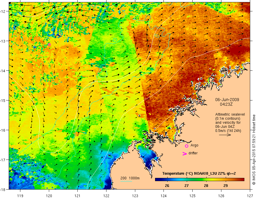
Task: Click the 'Temperature (°C) NOAA18_L3U' title
Action: (x=189, y=174)
